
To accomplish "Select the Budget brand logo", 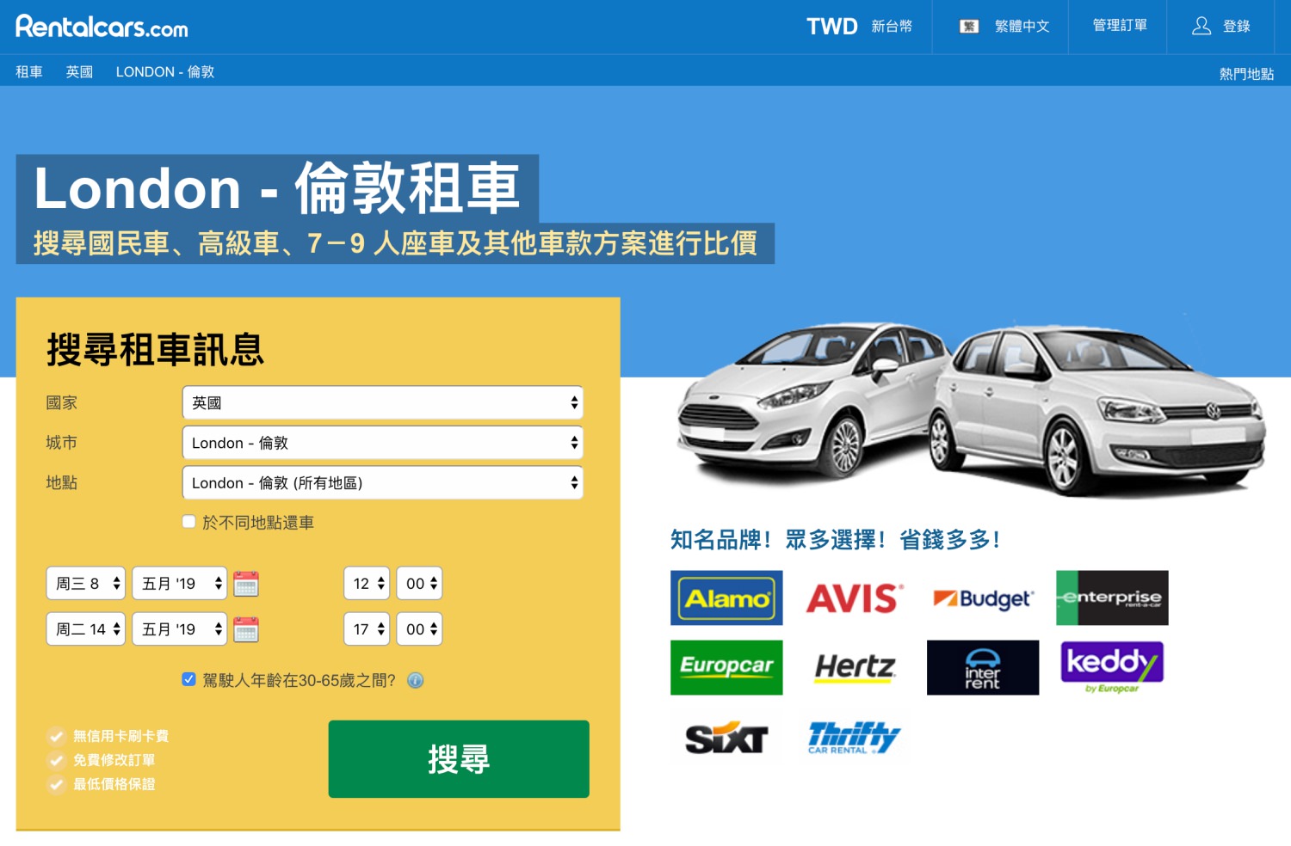I will 983,598.
